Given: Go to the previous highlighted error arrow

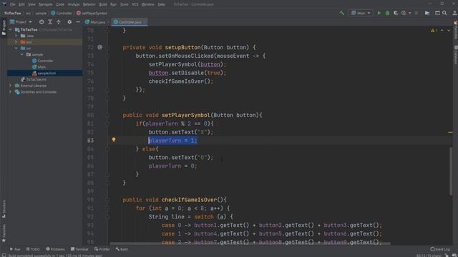Looking at the screenshot, I should (x=442, y=31).
